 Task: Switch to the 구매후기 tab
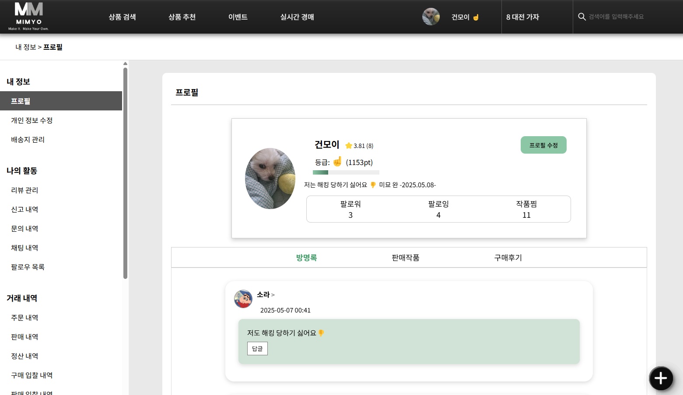[x=508, y=258]
